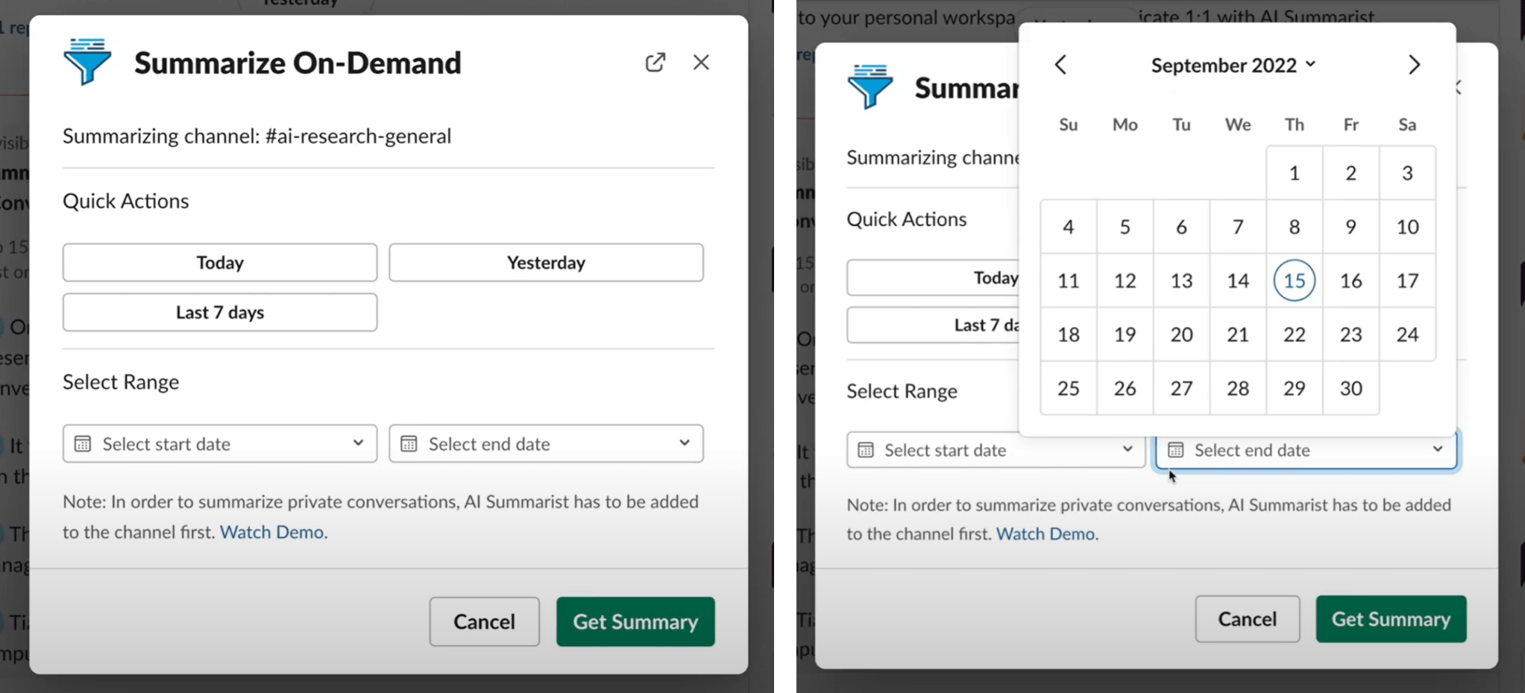Open the September 2022 month dropdown
This screenshot has width=1525, height=693.
point(1233,66)
